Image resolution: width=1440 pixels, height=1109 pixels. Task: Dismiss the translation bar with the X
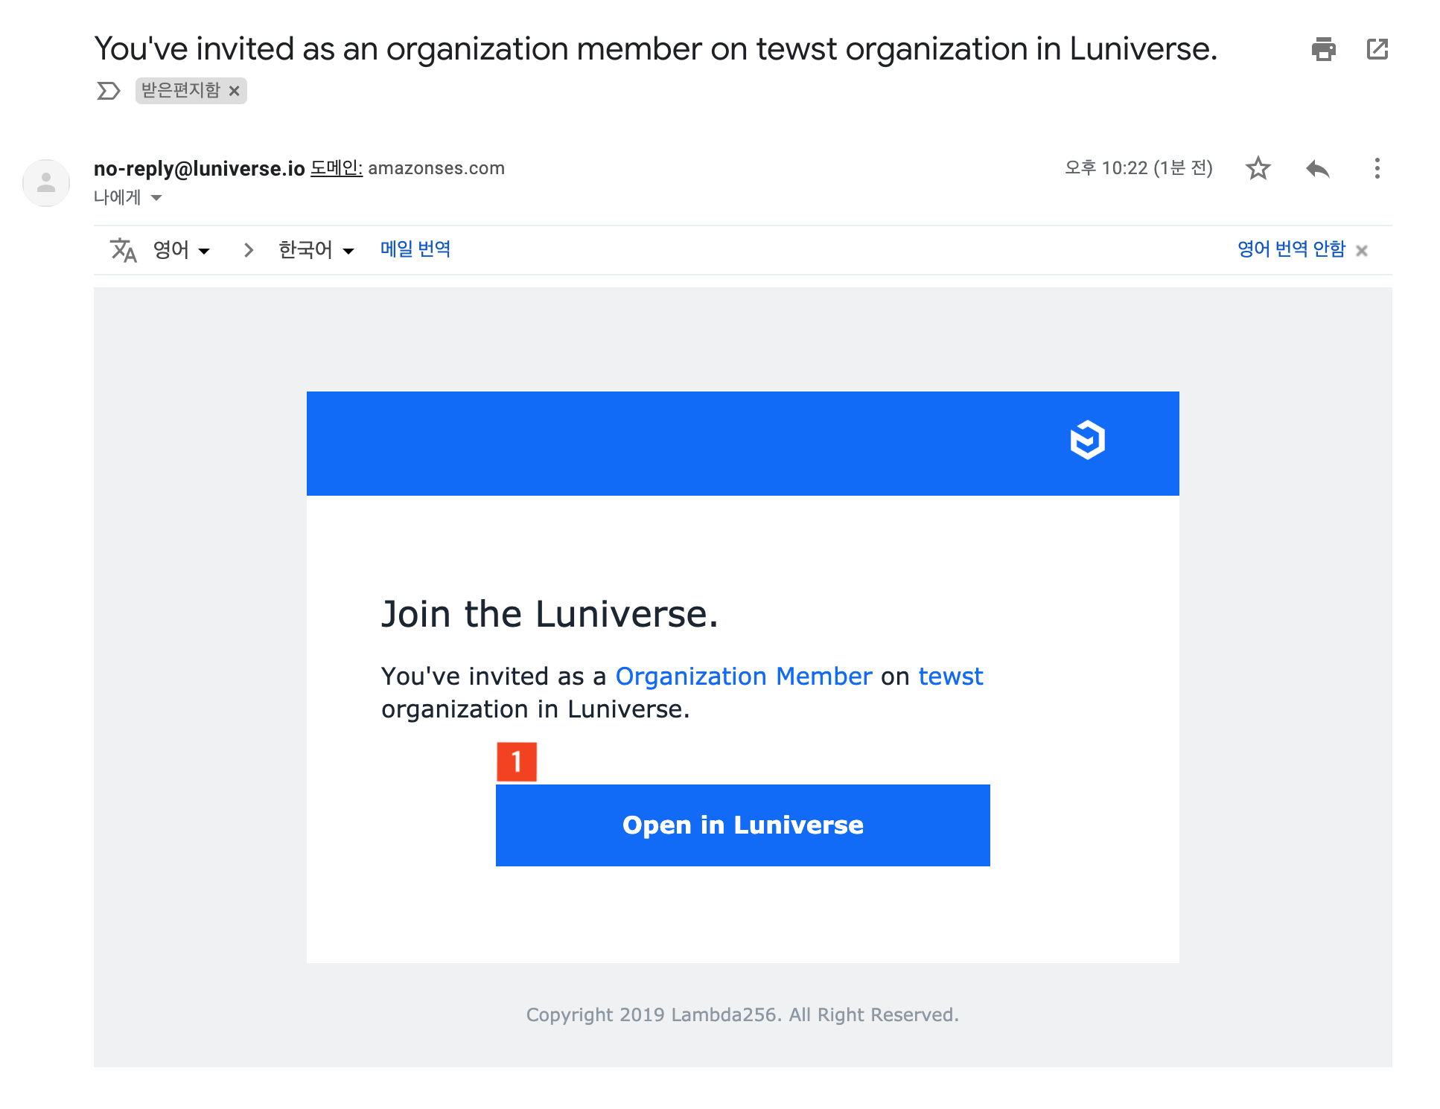point(1362,251)
